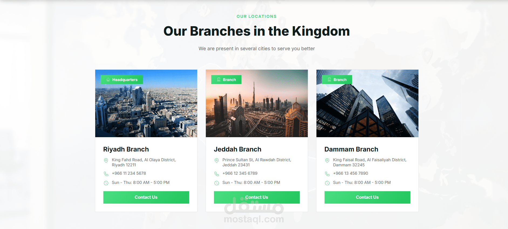Click the phone icon in Jeddah Branch card
The width and height of the screenshot is (508, 229).
217,174
